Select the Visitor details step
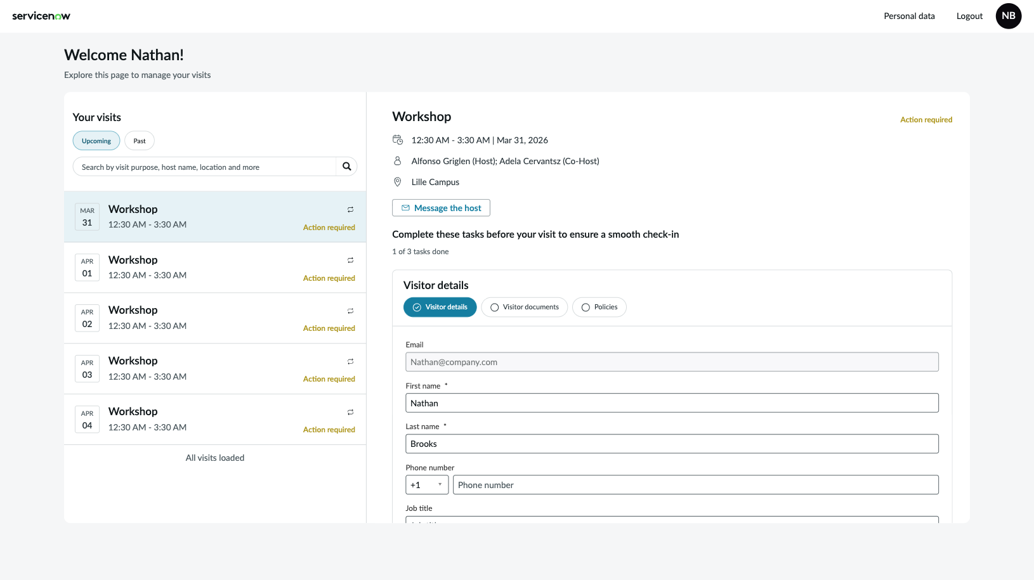This screenshot has width=1034, height=580. coord(440,307)
